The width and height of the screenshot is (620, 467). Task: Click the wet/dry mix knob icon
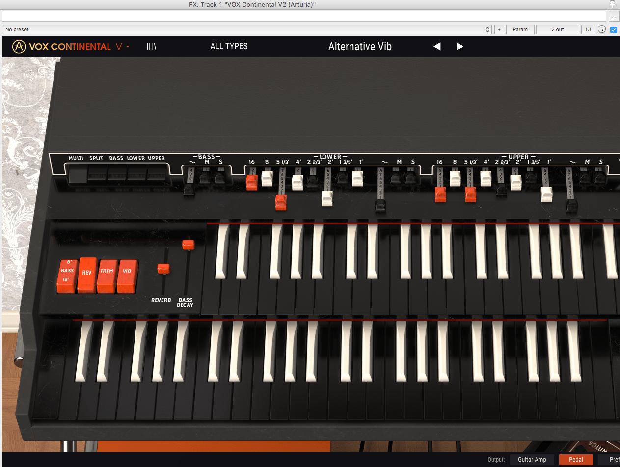602,30
